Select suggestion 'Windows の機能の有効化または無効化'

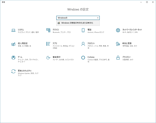click(x=78, y=23)
